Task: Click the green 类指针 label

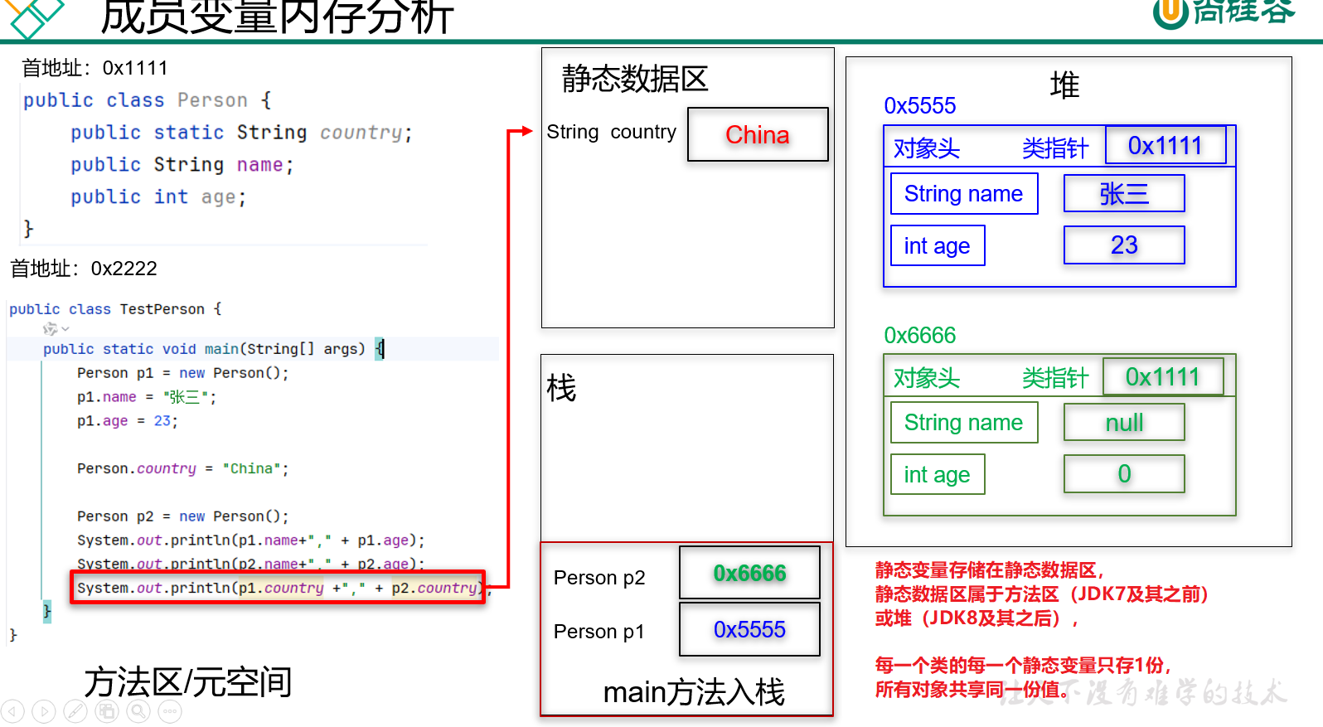Action: point(1055,378)
